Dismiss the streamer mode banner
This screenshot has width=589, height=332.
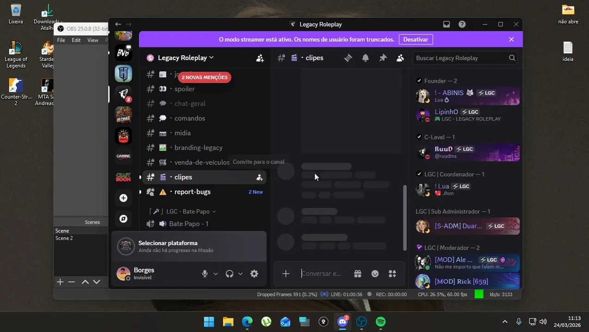click(511, 39)
